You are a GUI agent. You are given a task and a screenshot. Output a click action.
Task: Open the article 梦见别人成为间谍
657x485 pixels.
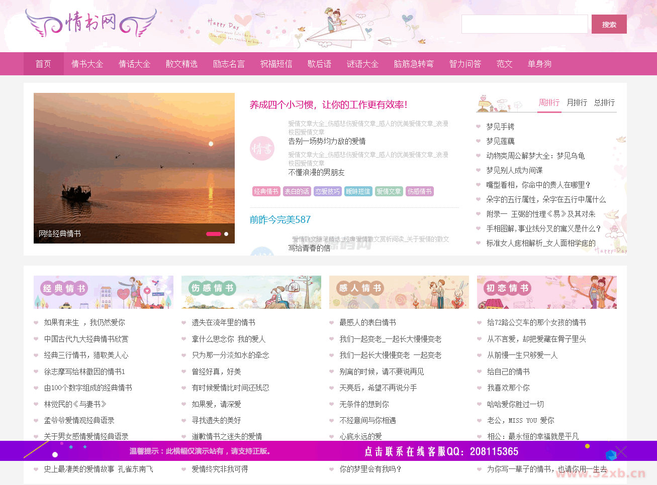514,170
